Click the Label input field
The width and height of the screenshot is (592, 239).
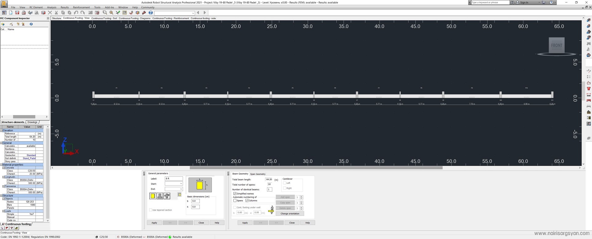point(174,179)
